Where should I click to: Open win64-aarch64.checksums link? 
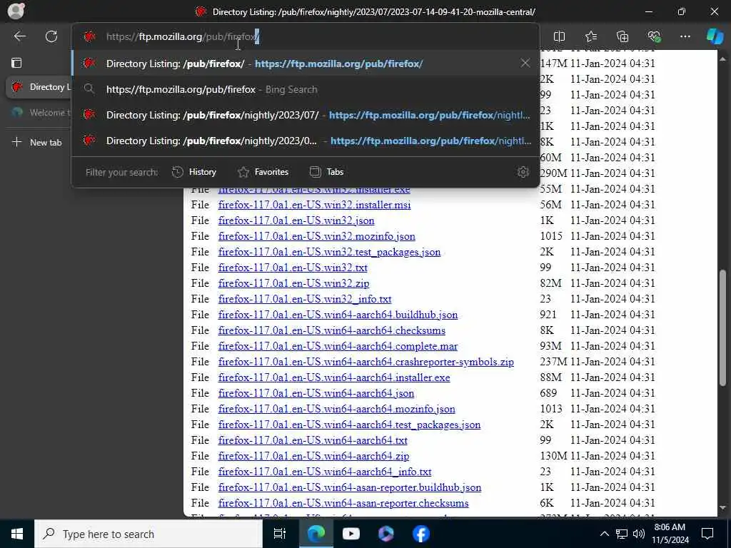[x=331, y=330]
